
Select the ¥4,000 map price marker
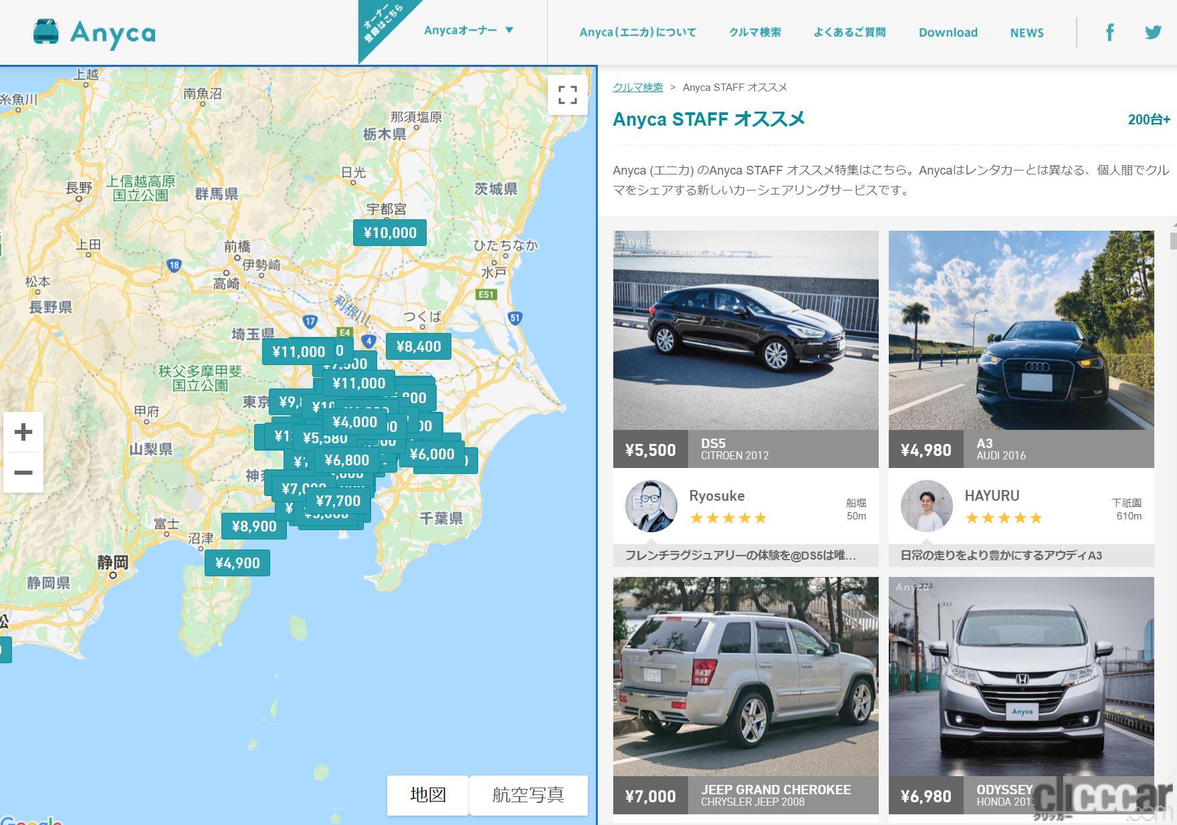pos(355,422)
